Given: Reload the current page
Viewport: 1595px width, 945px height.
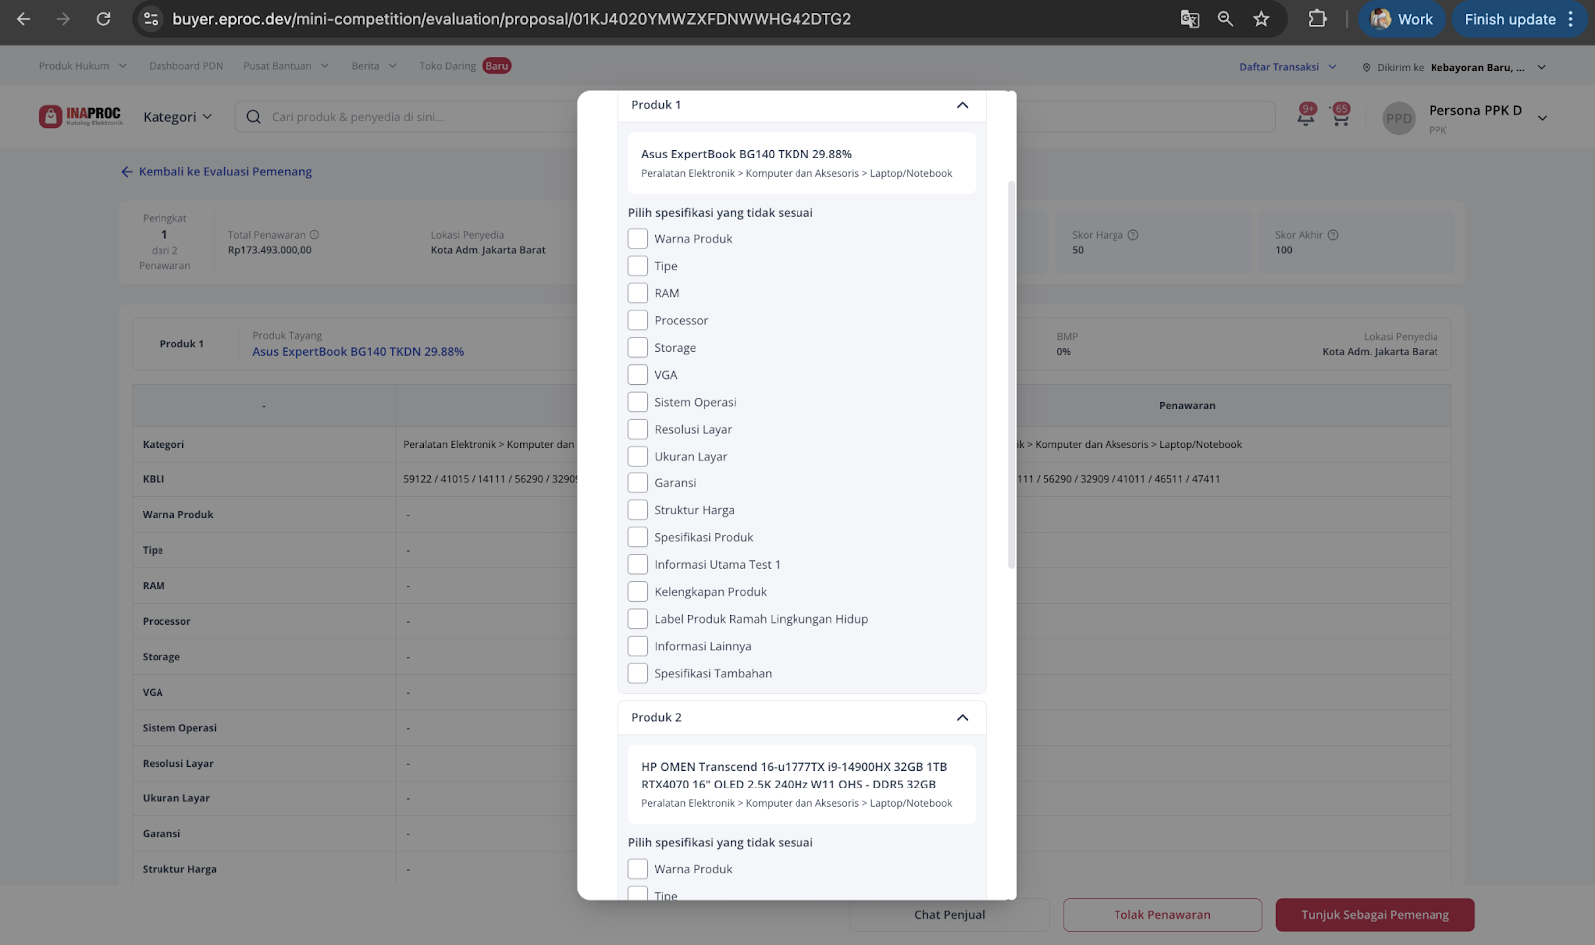Looking at the screenshot, I should tap(103, 19).
